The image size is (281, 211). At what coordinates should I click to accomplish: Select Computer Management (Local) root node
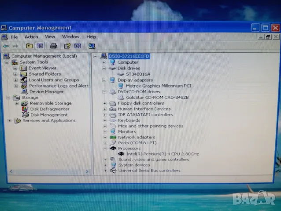(x=44, y=56)
